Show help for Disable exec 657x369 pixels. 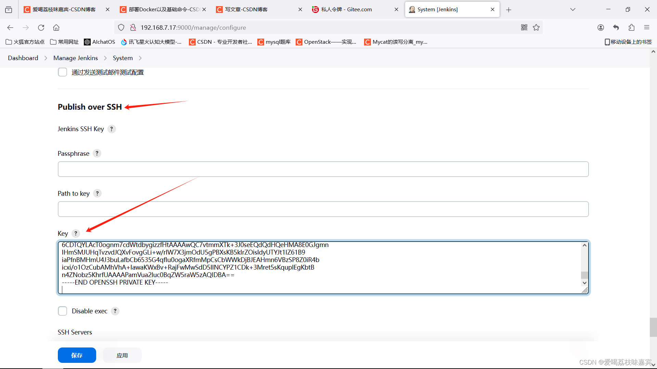click(x=115, y=311)
